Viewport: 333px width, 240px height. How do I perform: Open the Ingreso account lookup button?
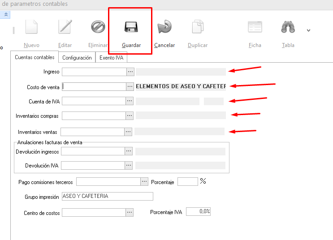tap(130, 72)
